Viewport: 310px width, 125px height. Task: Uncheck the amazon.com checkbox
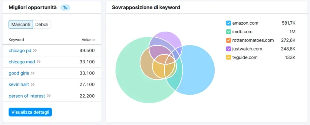[x=229, y=23]
